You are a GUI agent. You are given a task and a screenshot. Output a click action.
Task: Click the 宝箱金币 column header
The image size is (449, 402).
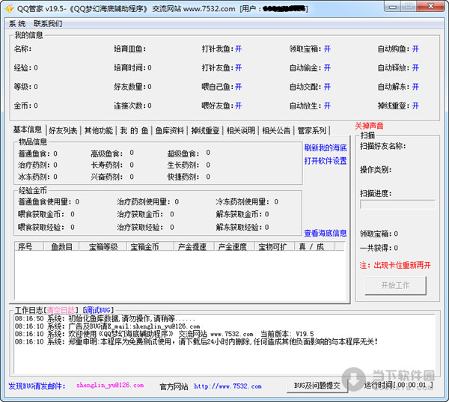coord(150,247)
